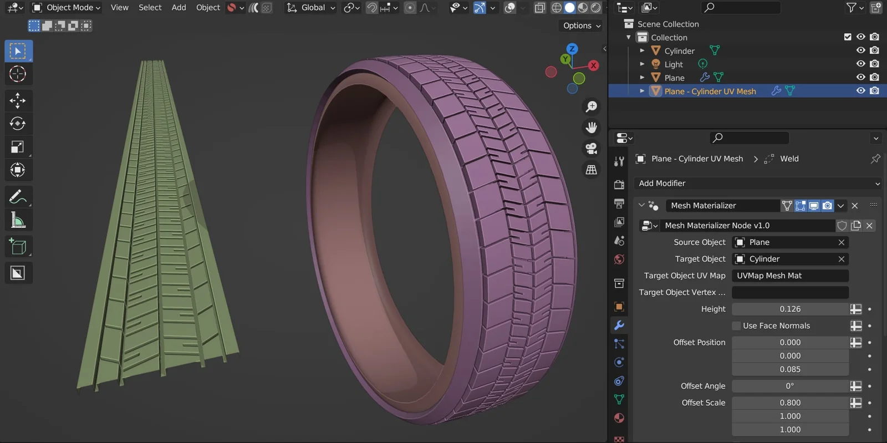Select the Move tool
This screenshot has height=443, width=887.
click(18, 100)
